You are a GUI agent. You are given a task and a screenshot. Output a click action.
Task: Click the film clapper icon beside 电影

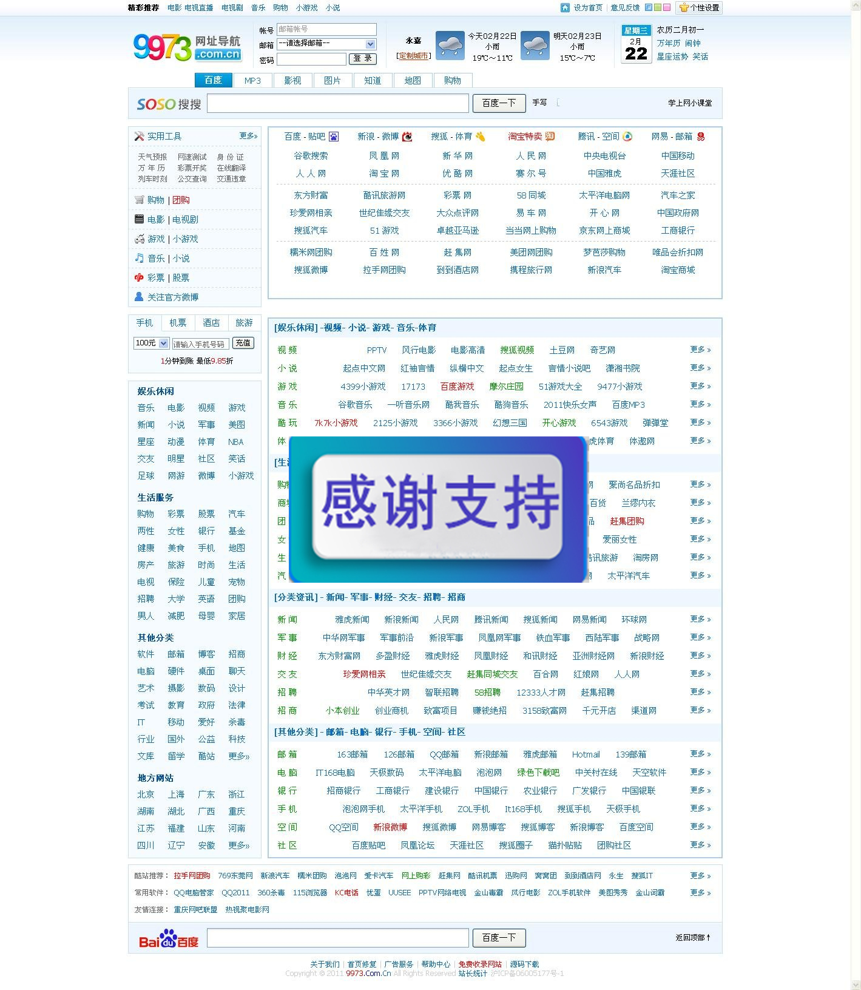pos(140,219)
